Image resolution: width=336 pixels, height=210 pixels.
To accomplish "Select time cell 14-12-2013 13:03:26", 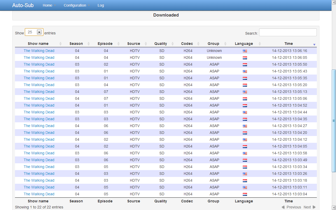I will [290, 174].
